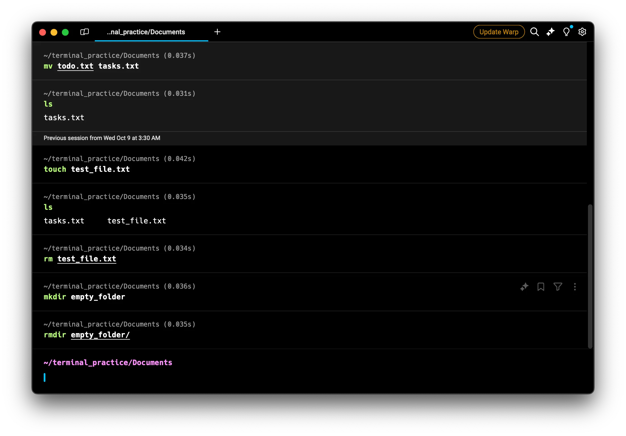
Task: Click the underlined empty_folder/ path
Action: 100,335
